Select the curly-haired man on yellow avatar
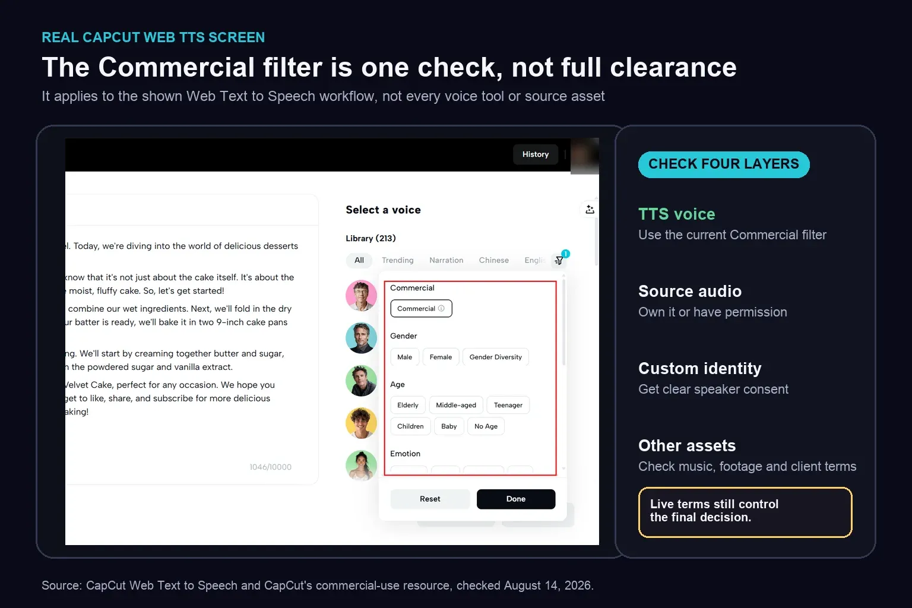Screen dimensions: 912x608 point(361,423)
